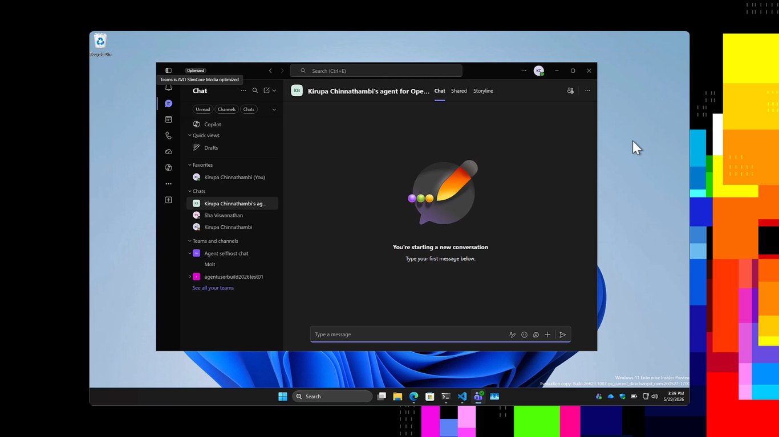779x437 pixels.
Task: Expand the filter chips chevron
Action: click(274, 109)
